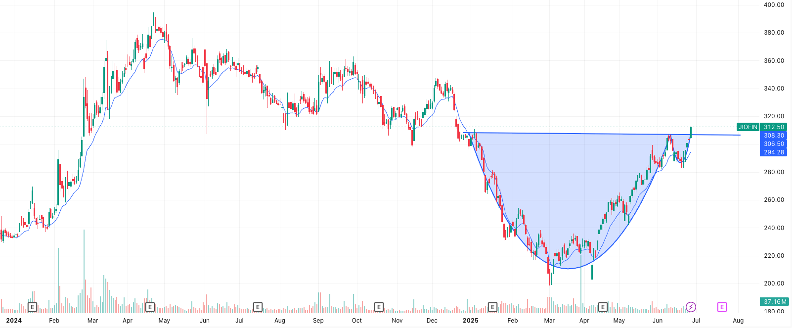
Task: Click the 200.00 price axis label
Action: 774,284
